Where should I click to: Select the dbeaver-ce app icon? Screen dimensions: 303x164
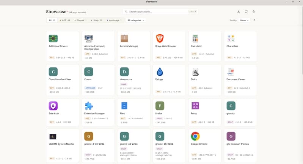124,72
